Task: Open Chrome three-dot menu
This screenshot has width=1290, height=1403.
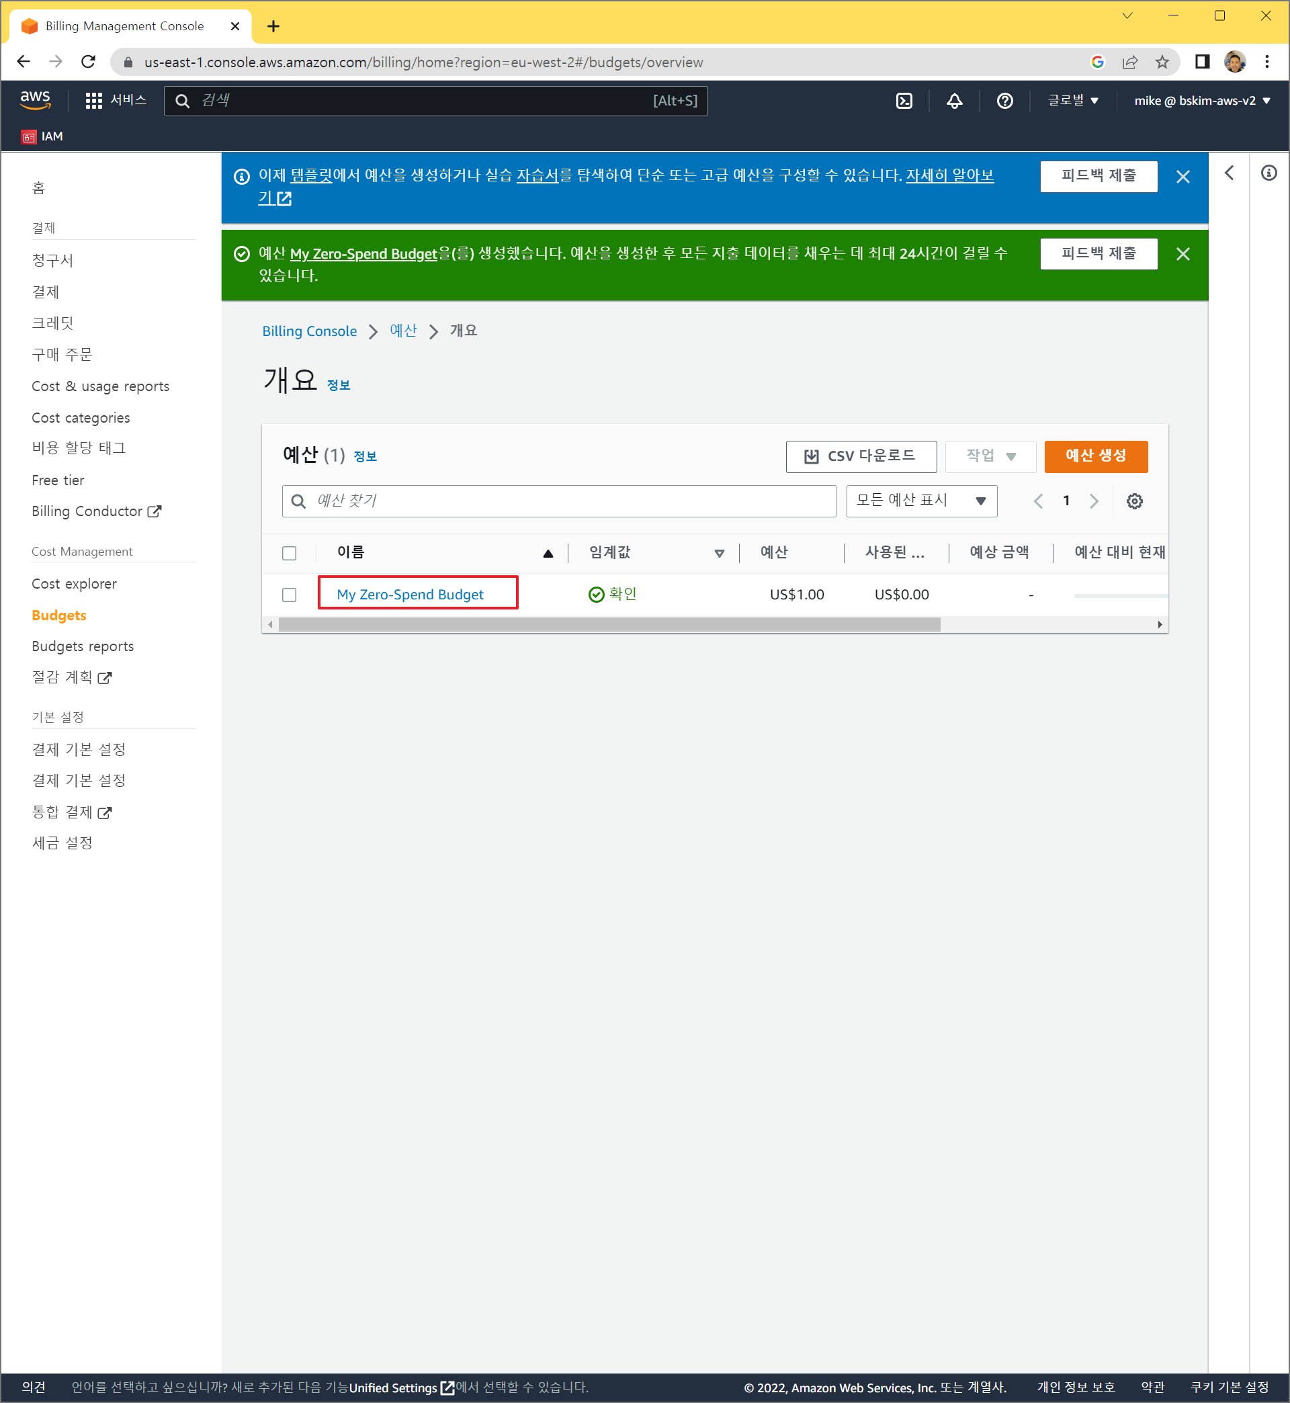Action: [x=1266, y=62]
